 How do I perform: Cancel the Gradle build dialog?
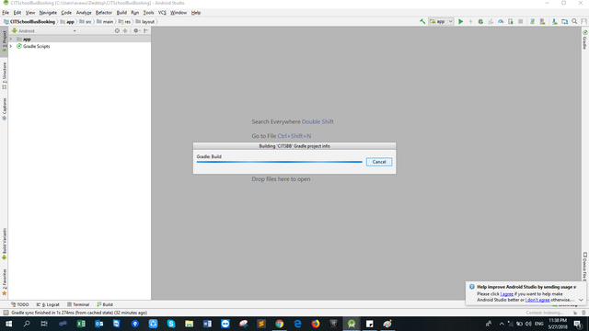click(379, 162)
